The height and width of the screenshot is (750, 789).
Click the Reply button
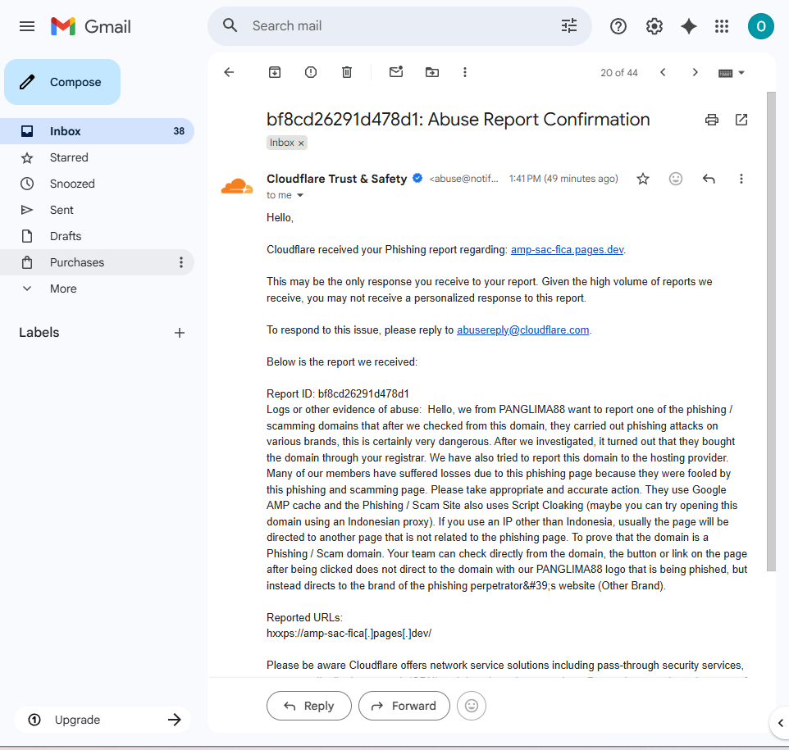[x=309, y=706]
